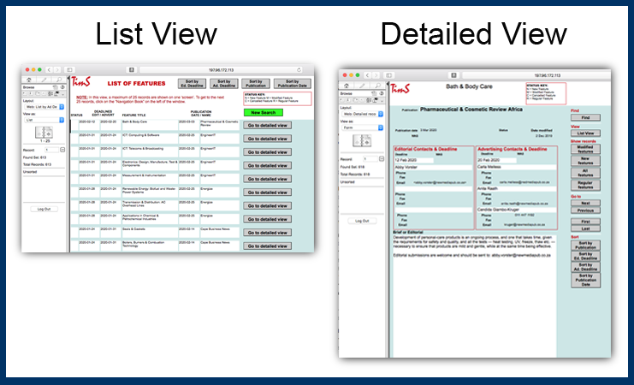Screen dimensions: 634x385
Task: Click sidebar toggle icon in Detailed View browser
Action: (x=388, y=75)
